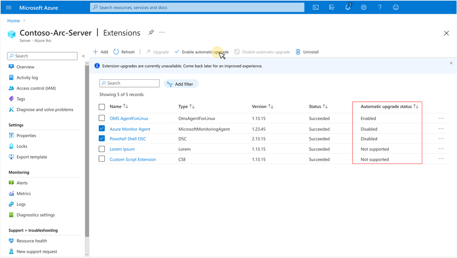Screen dimensions: 457x258
Task: Open row options for Custom Script Extension
Action: [441, 159]
